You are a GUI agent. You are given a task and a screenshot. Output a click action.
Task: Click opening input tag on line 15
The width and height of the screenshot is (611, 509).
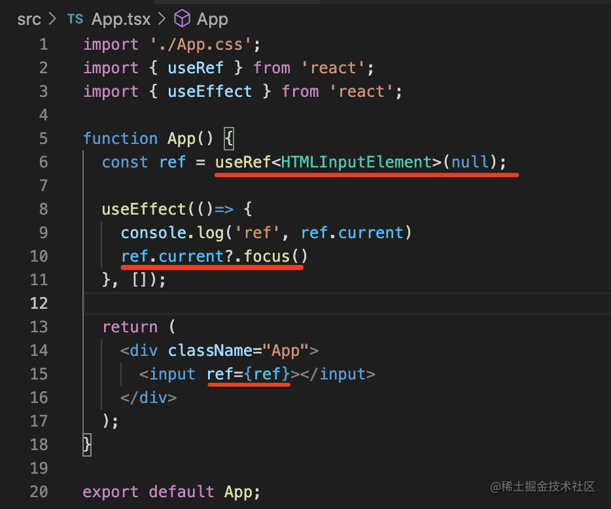point(167,374)
